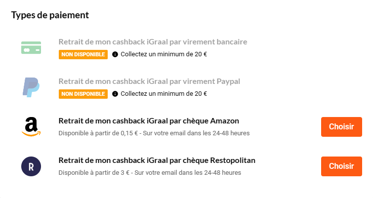Select 'Retrait par virement Paypal' title

coord(149,81)
